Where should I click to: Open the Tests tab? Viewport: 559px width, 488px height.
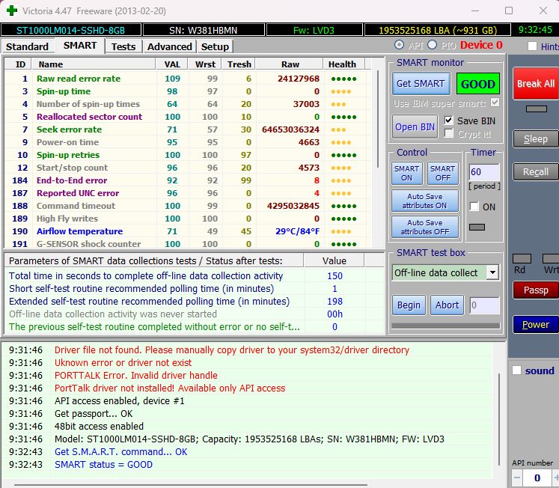tap(123, 46)
